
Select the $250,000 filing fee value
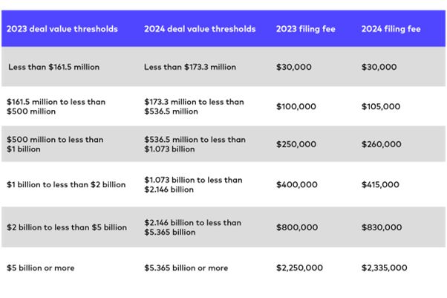[x=296, y=144]
